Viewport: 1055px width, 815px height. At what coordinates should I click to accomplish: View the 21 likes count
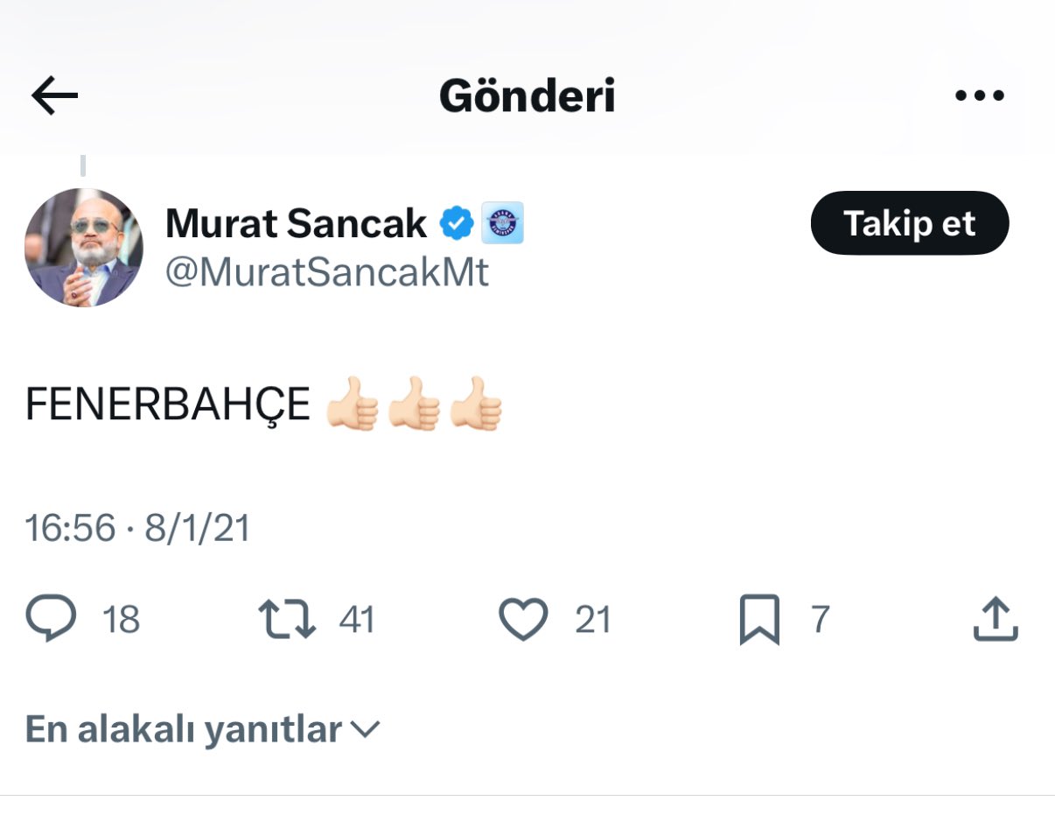click(593, 620)
